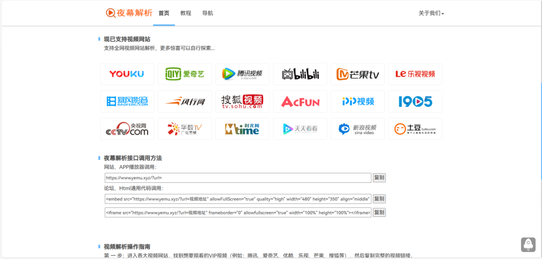
Task: Focus the https://www.yemu.xyz/?url= input field
Action: pyautogui.click(x=238, y=178)
